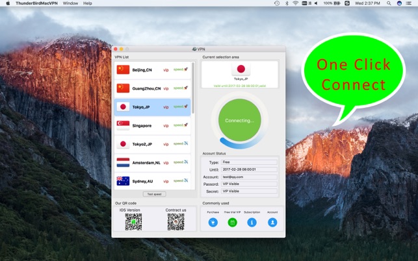The image size is (418, 261).
Task: Open the Help menu
Action: [x=88, y=3]
